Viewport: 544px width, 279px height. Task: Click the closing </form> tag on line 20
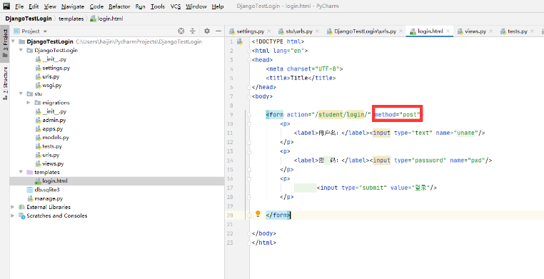[x=278, y=215]
